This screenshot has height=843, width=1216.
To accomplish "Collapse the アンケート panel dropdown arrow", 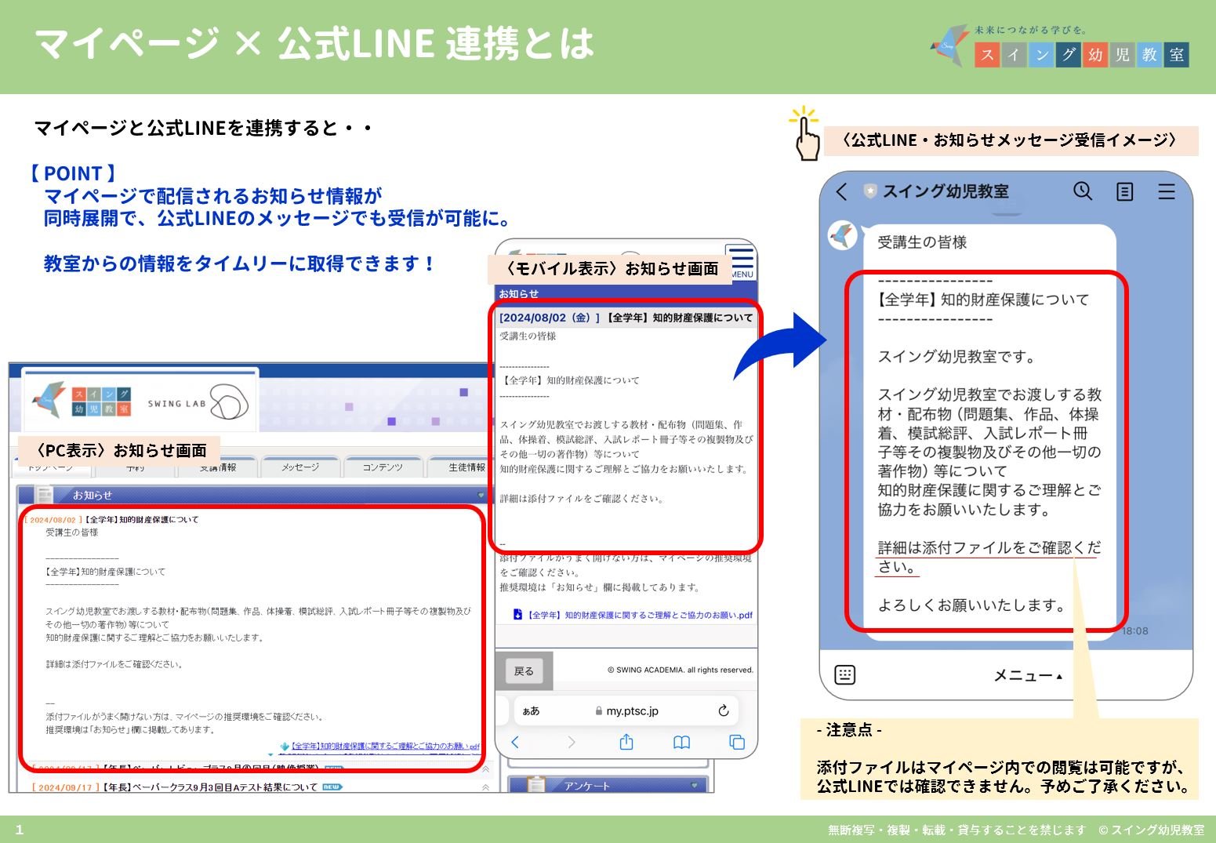I will point(694,785).
